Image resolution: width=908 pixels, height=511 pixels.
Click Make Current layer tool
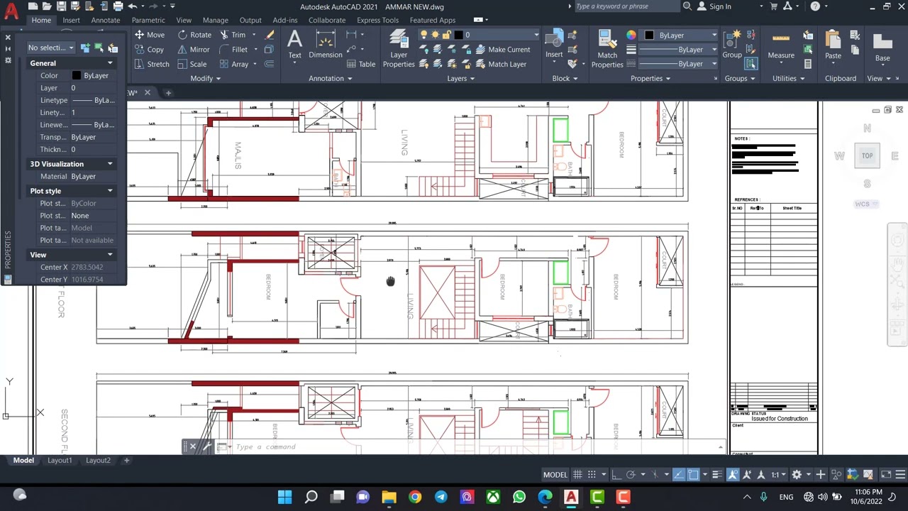[x=503, y=50]
